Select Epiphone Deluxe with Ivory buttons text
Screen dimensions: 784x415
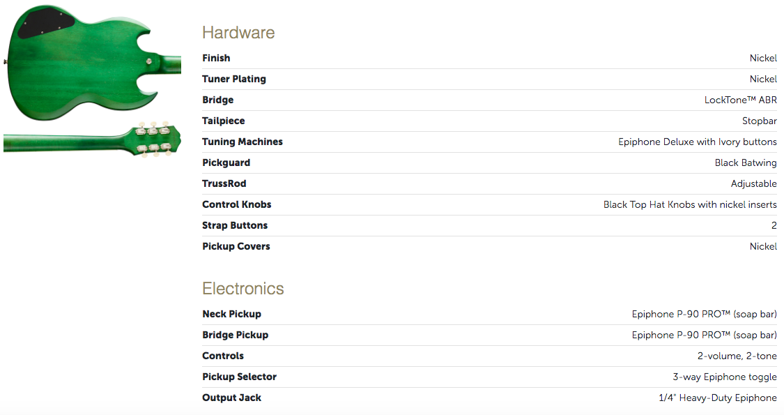point(698,142)
